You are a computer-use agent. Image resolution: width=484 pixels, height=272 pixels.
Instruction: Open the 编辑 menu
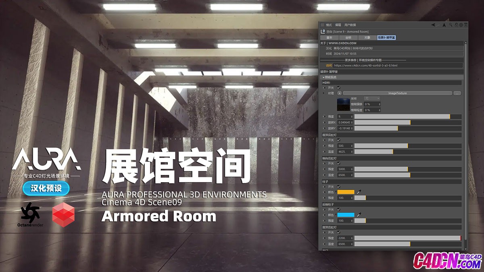coord(338,25)
